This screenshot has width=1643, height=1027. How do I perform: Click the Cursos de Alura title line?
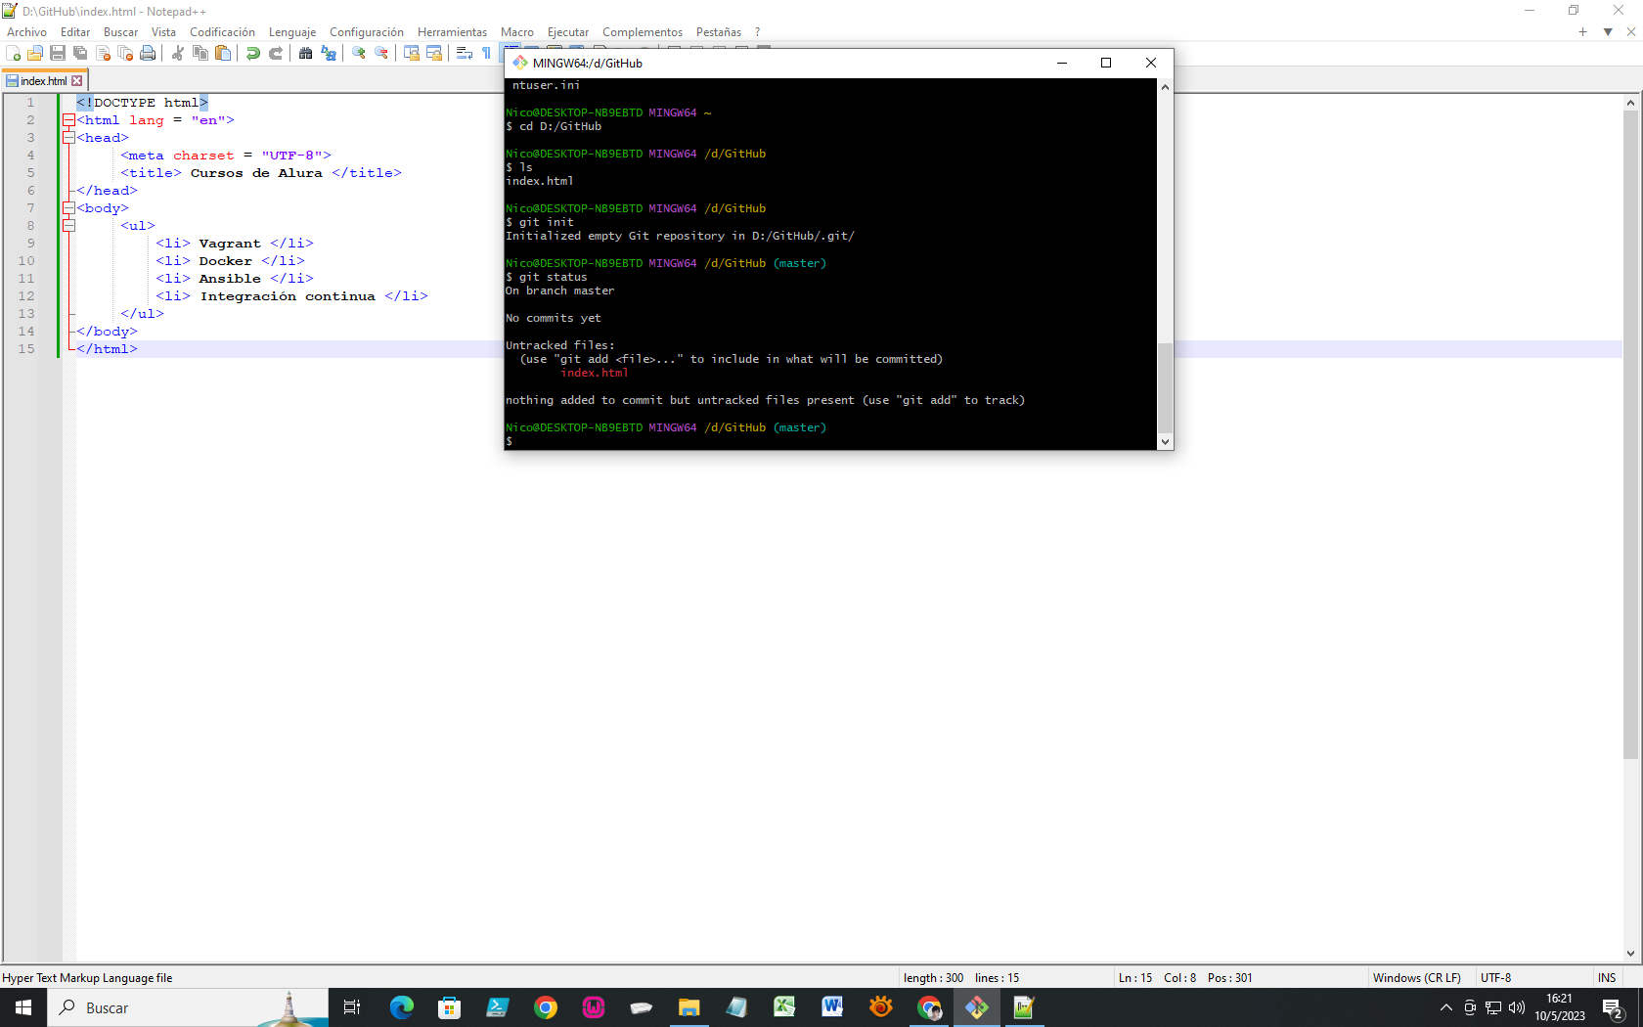tap(261, 173)
